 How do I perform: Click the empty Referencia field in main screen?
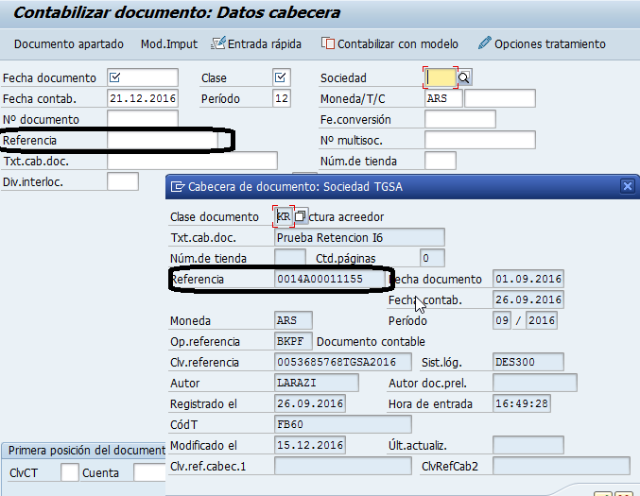163,140
